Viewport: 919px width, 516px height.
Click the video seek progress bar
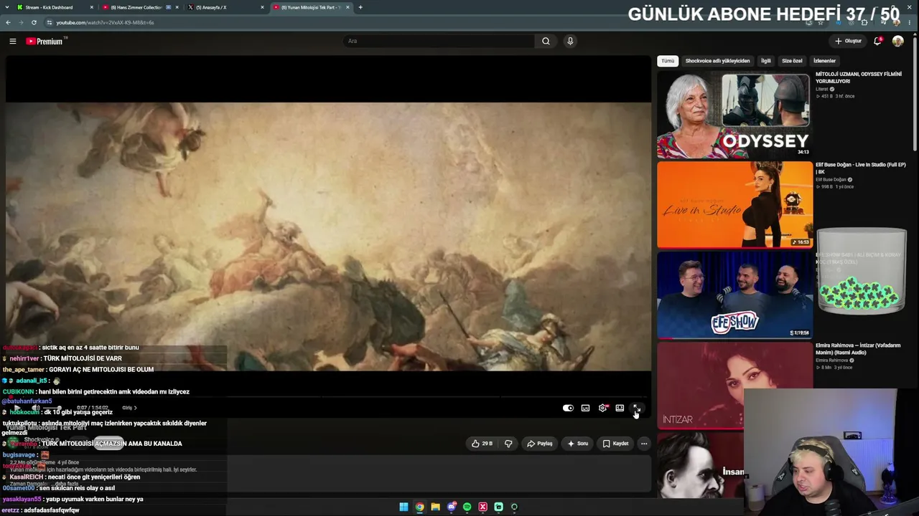coord(327,396)
